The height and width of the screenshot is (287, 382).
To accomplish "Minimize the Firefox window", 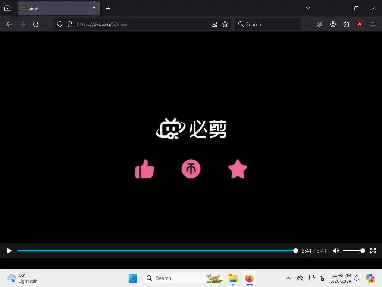I will click(339, 8).
